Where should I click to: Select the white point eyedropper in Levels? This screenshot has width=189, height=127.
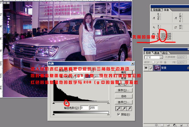tap(129, 109)
